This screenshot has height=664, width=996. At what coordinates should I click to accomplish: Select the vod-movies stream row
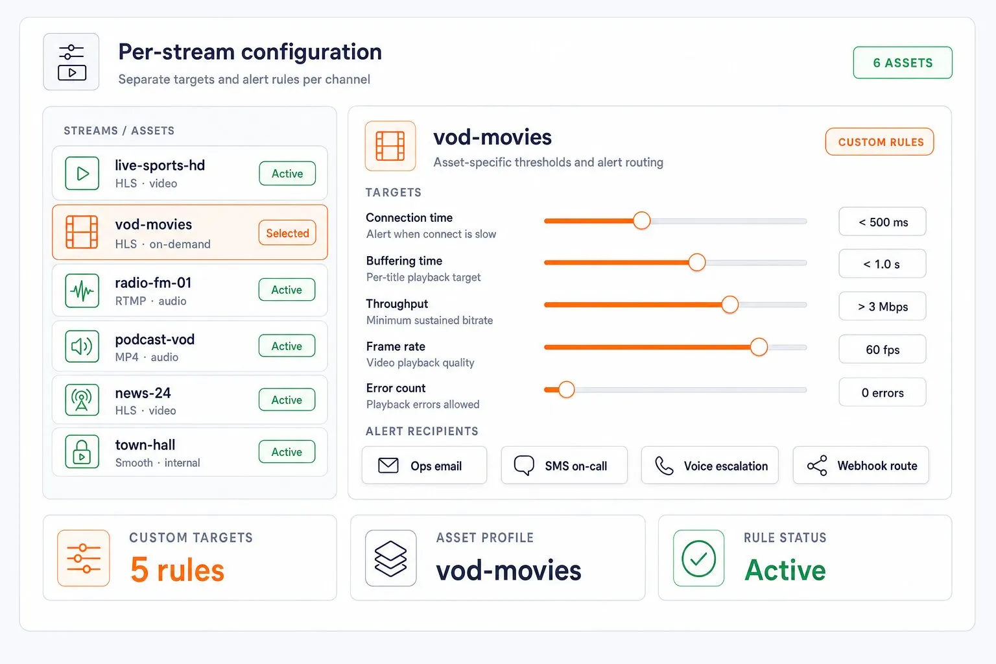190,232
